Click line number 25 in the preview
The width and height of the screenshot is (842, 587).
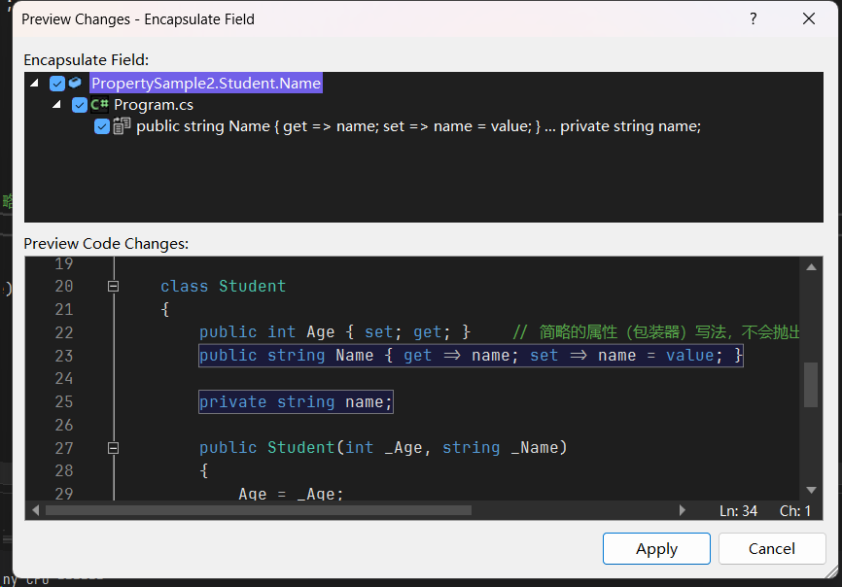click(64, 402)
